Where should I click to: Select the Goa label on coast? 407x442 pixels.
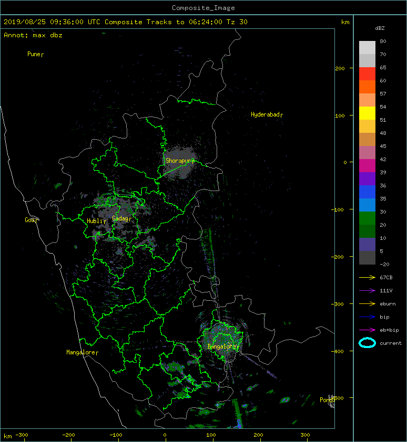pos(30,220)
